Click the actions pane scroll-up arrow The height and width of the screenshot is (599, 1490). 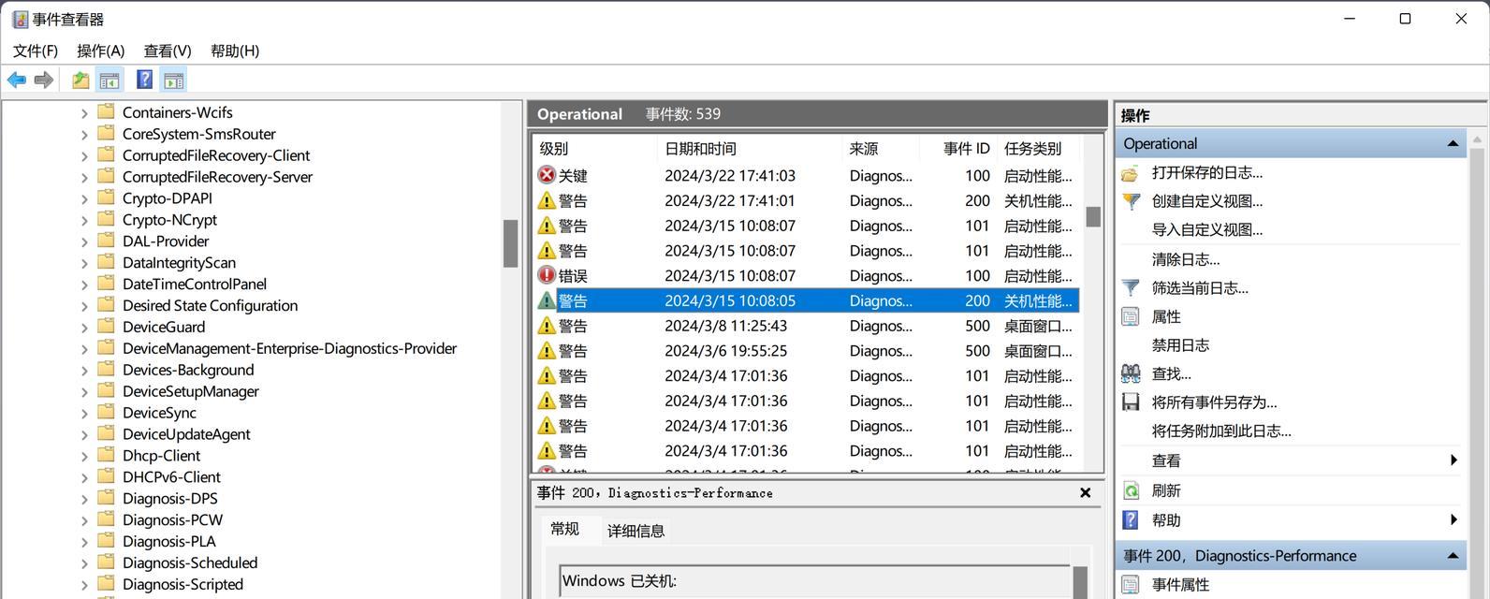point(1479,139)
